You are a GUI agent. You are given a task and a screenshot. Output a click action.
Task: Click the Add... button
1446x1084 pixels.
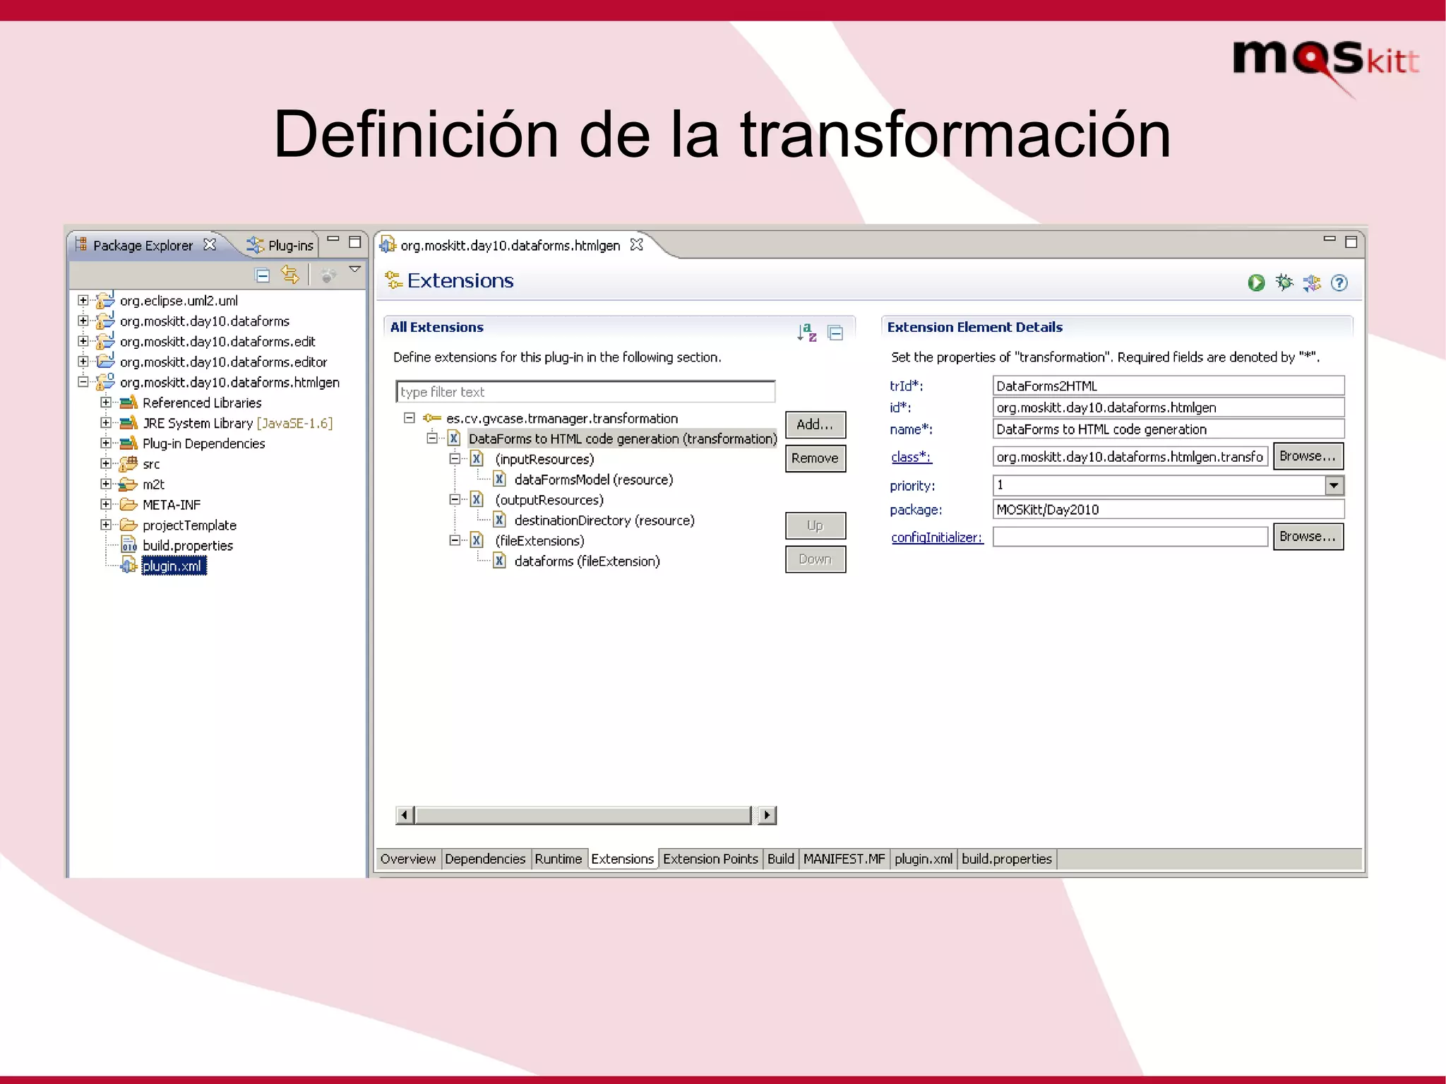coord(815,424)
